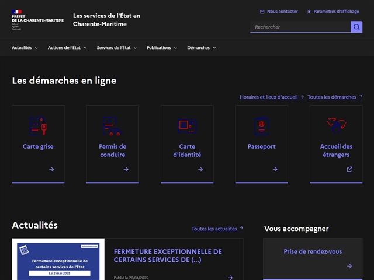Open the Fermeture exceptionnelle news thumbnail
374x280 pixels.
[x=58, y=260]
